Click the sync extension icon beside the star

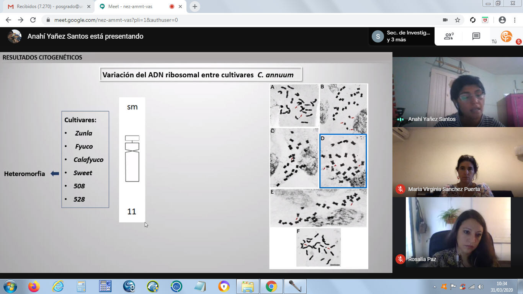[x=473, y=20]
